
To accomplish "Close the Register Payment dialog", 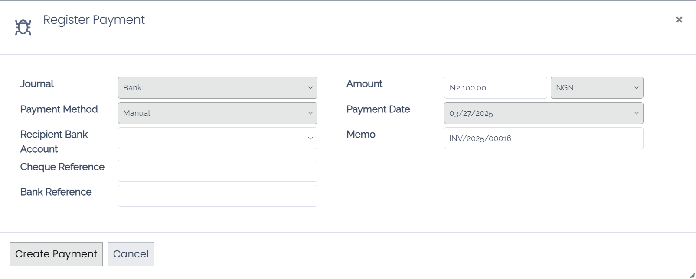I will [x=679, y=19].
